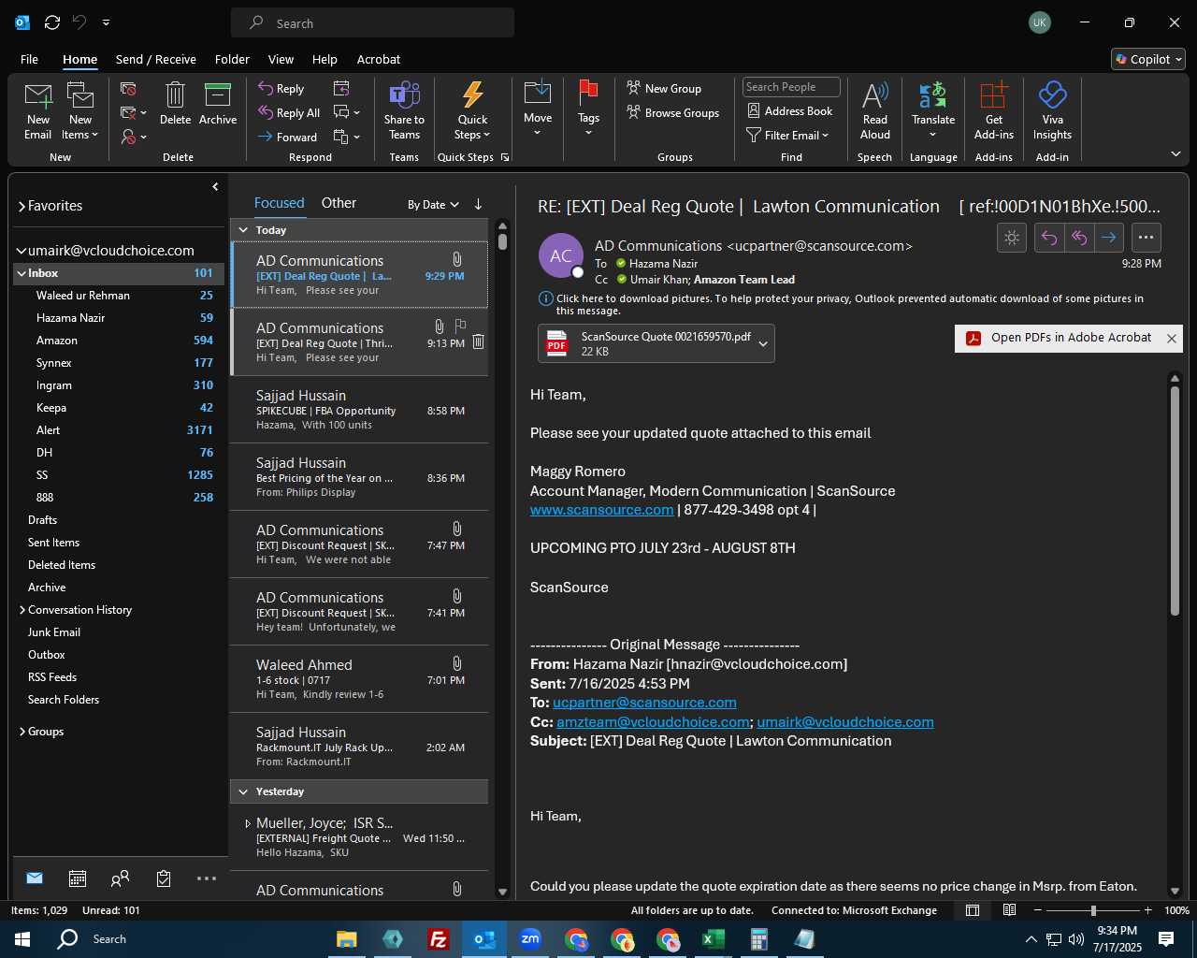Screen dimensions: 1197x958
Task: Collapse the Today group
Action: tap(243, 230)
